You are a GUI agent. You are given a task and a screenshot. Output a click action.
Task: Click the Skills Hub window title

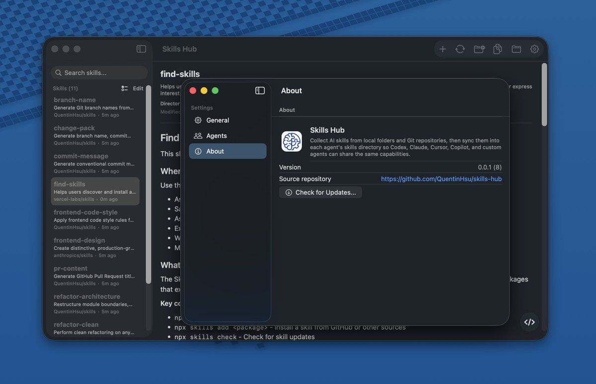point(179,49)
